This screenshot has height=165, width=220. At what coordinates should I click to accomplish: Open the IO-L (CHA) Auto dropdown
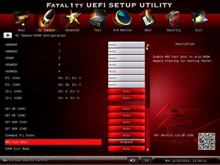click(x=126, y=91)
